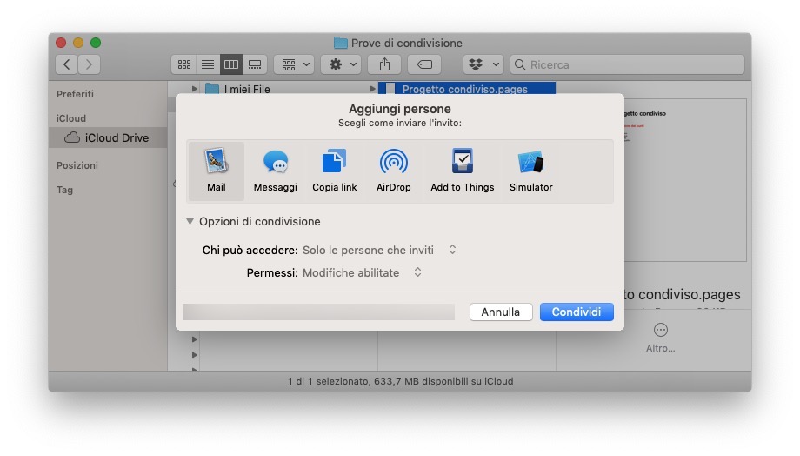
Task: Collapse the Opzioni di condivisione section
Action: pos(190,222)
